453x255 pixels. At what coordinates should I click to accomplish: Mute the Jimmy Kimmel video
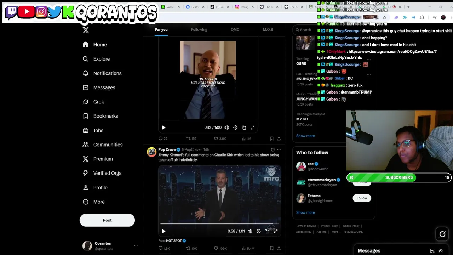tap(250, 231)
